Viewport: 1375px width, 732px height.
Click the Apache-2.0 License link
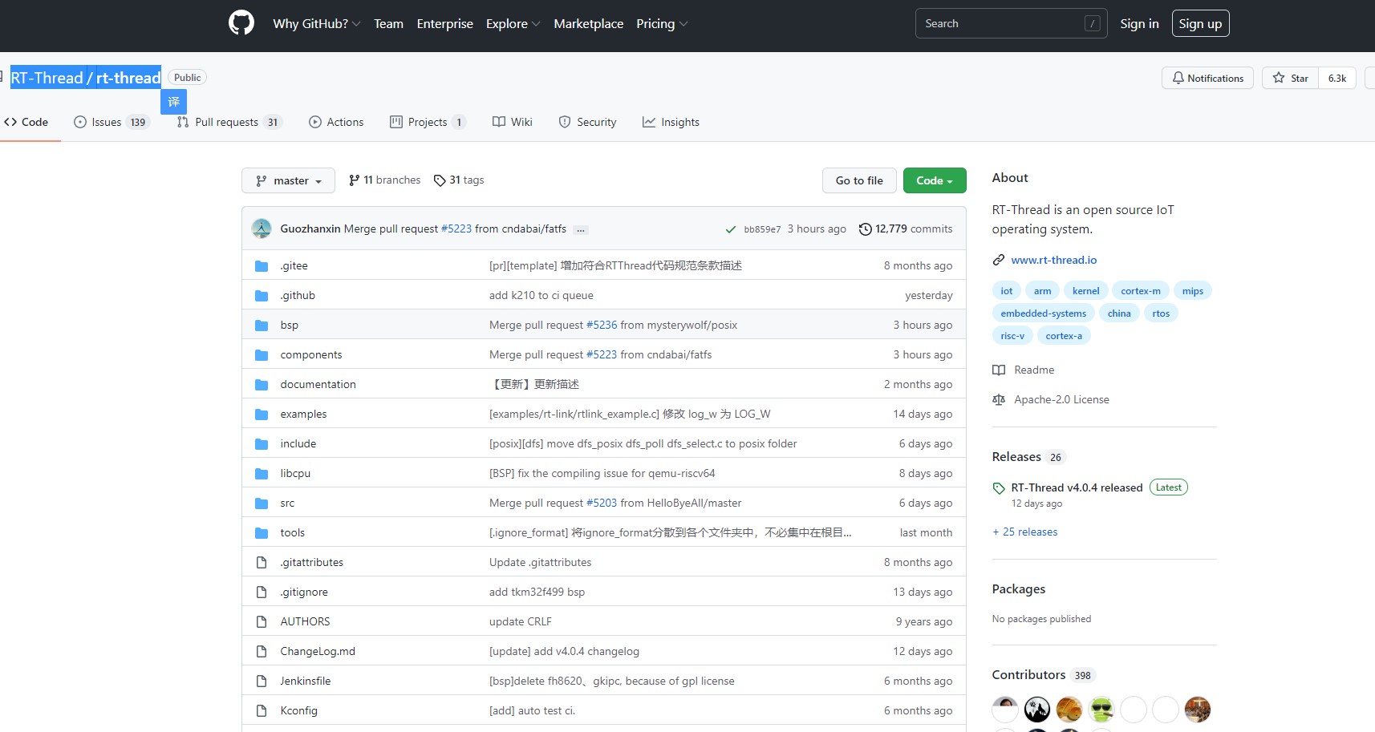tap(1061, 399)
